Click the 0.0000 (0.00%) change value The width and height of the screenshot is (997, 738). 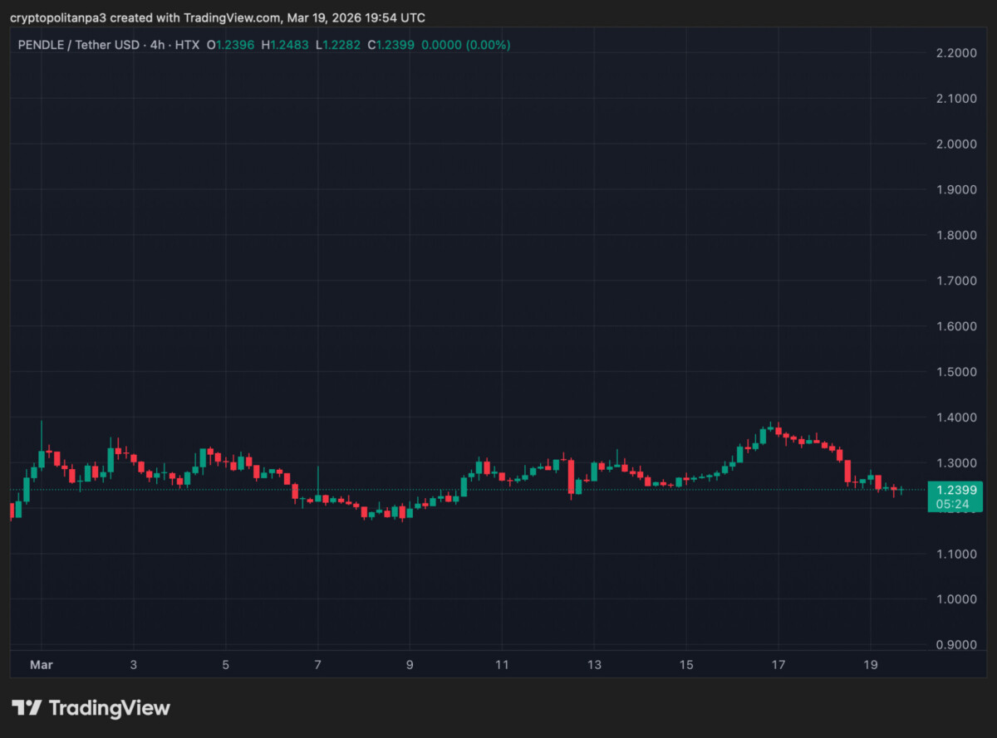[x=465, y=45]
